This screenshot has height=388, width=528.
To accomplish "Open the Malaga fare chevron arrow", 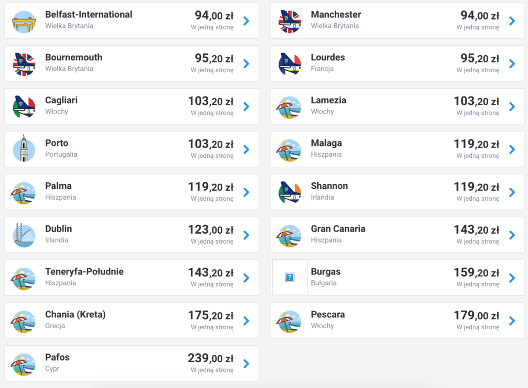I will [512, 149].
